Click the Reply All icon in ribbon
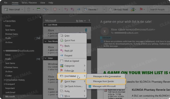Viewport: 170px width, 99px height. (x=72, y=9)
